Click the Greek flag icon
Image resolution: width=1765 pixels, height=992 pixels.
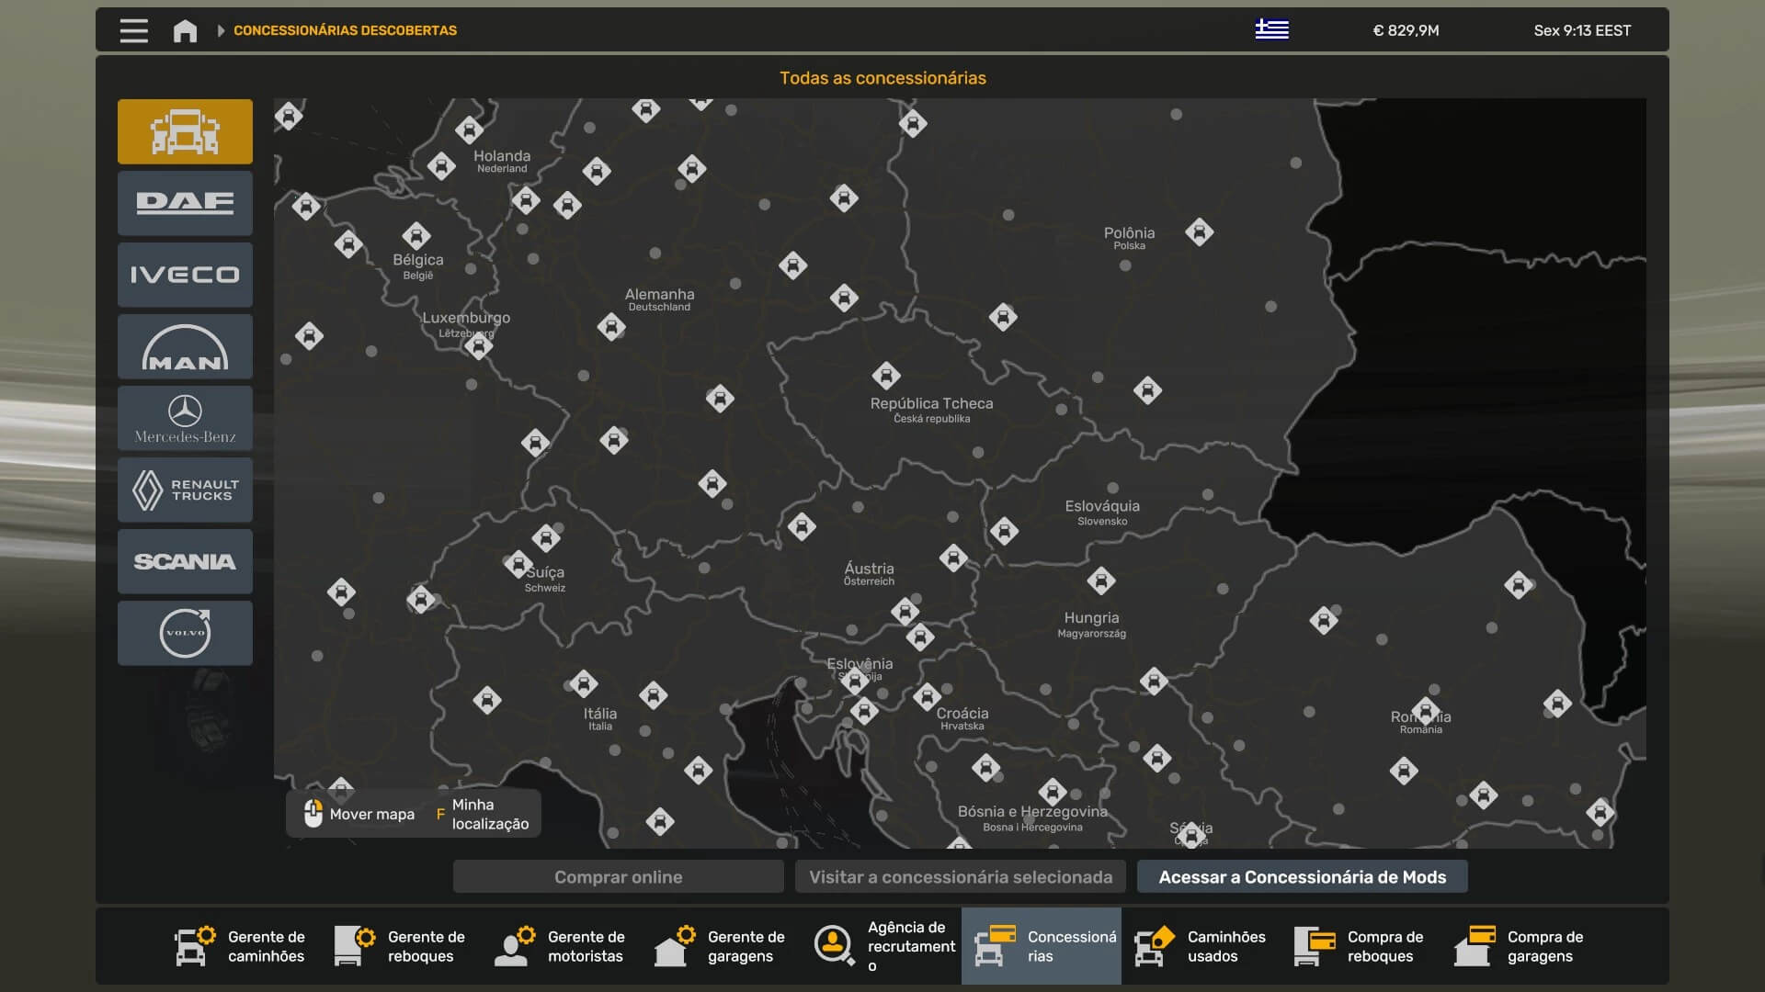point(1271,30)
